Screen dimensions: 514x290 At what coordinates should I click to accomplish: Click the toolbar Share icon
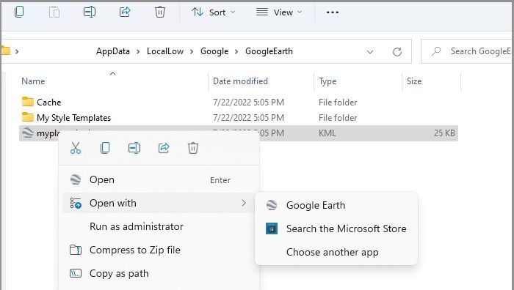(125, 12)
